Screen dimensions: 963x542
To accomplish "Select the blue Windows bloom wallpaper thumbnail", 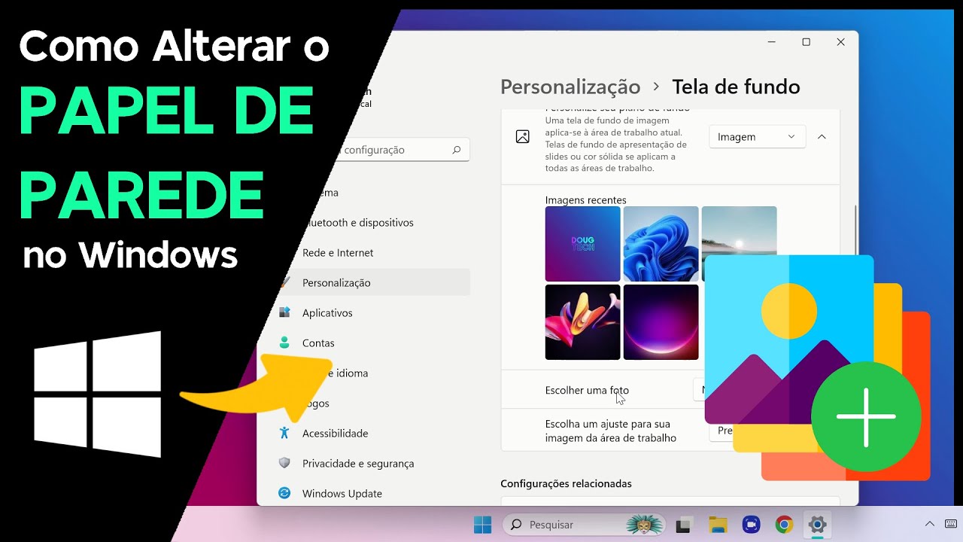I will [661, 244].
